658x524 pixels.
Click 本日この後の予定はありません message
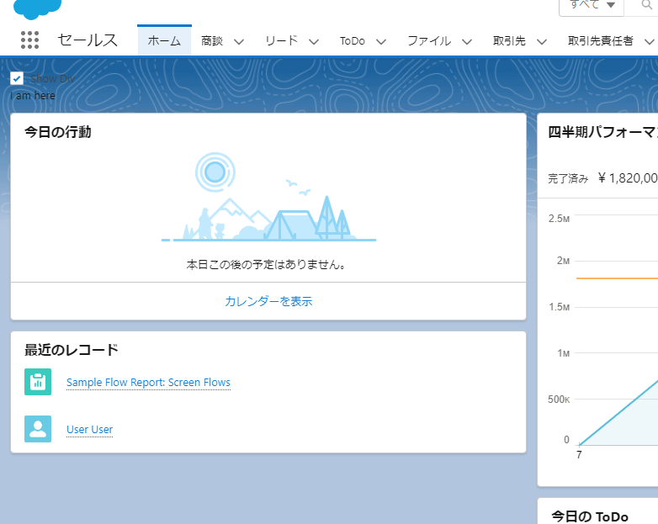pyautogui.click(x=267, y=265)
